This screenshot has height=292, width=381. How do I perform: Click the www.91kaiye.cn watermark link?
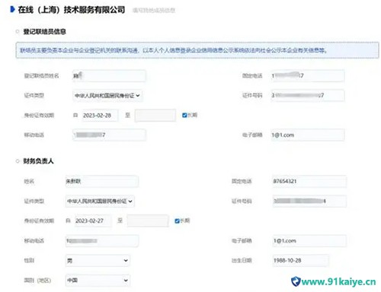(x=338, y=281)
